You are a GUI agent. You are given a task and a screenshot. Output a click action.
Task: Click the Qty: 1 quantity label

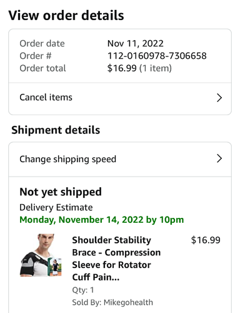pyautogui.click(x=83, y=290)
